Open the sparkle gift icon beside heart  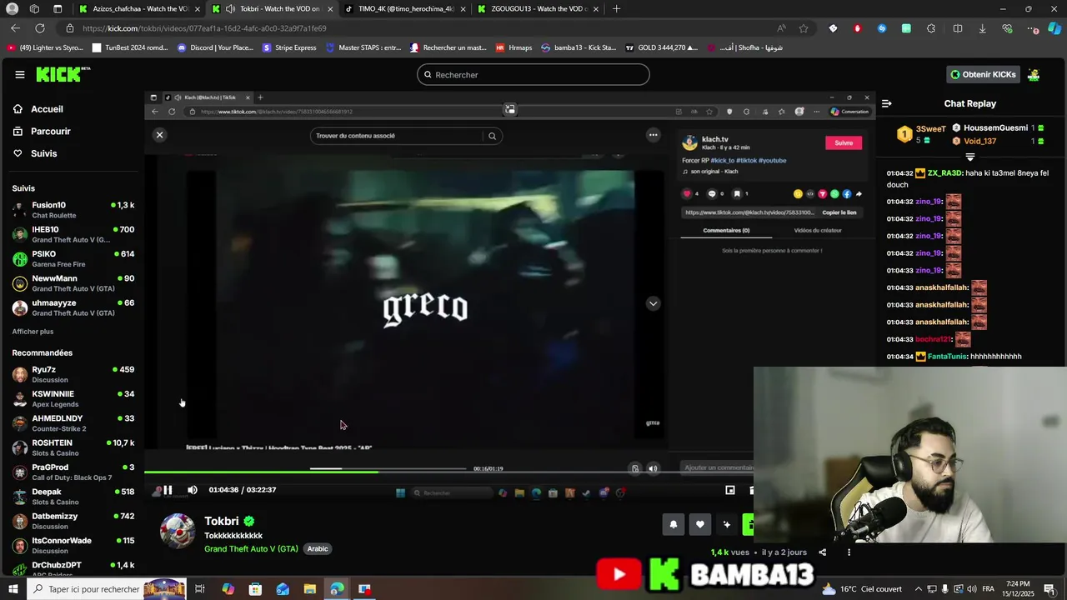pos(726,524)
